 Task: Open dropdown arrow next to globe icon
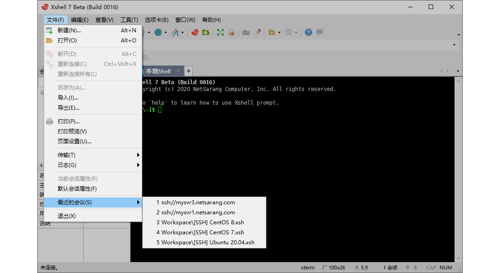tap(165, 33)
